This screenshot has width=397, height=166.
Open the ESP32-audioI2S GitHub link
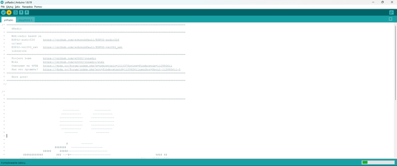(x=81, y=40)
